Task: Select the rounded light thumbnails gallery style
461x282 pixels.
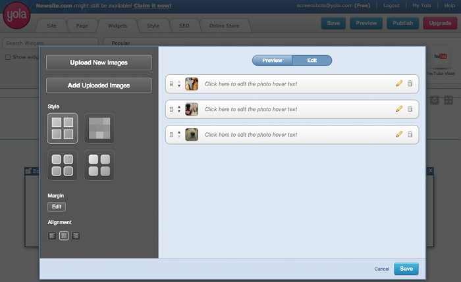Action: point(99,165)
